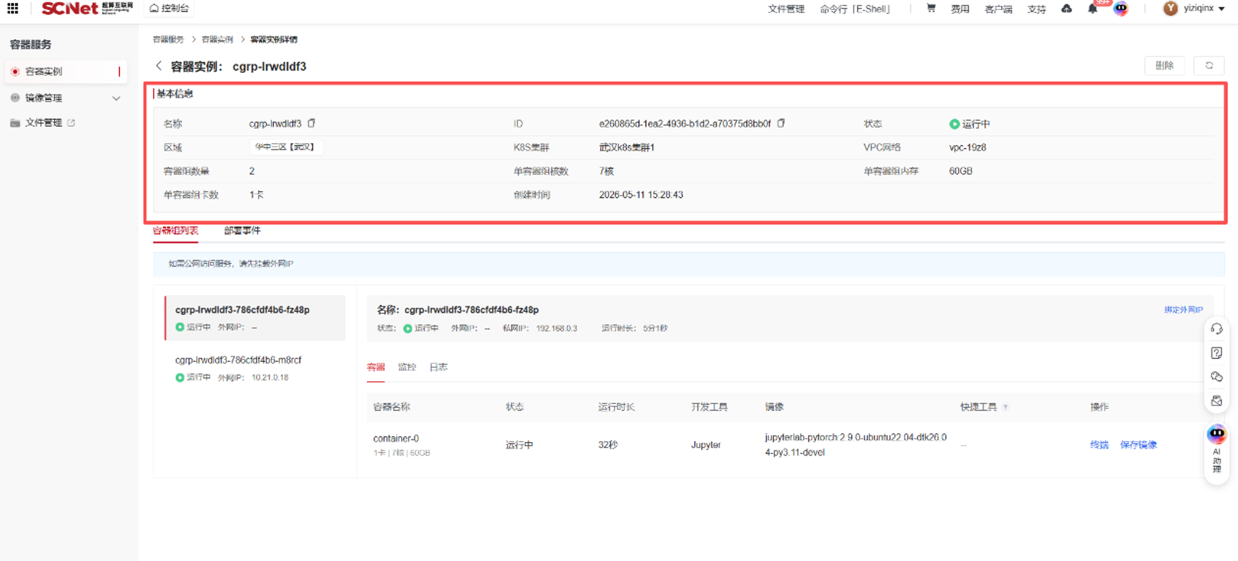
Task: Click the vpc-19z8 network value
Action: click(x=967, y=148)
